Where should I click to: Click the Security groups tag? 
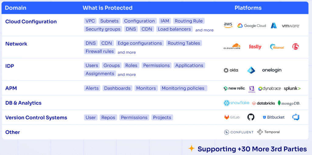coord(103,29)
